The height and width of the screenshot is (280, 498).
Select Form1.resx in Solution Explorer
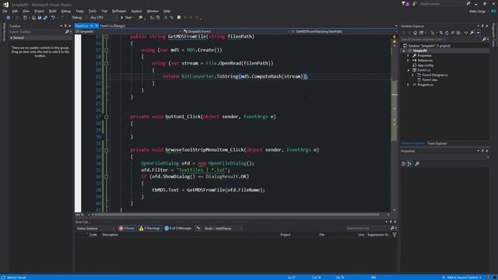(430, 80)
